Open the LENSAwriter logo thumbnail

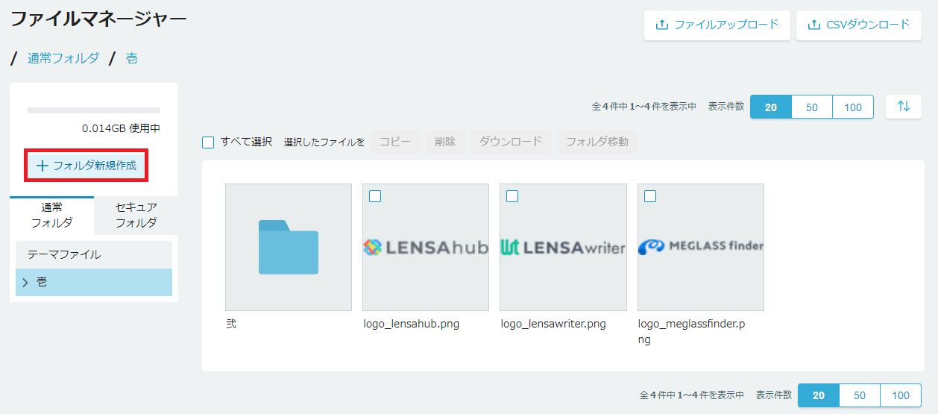point(563,247)
